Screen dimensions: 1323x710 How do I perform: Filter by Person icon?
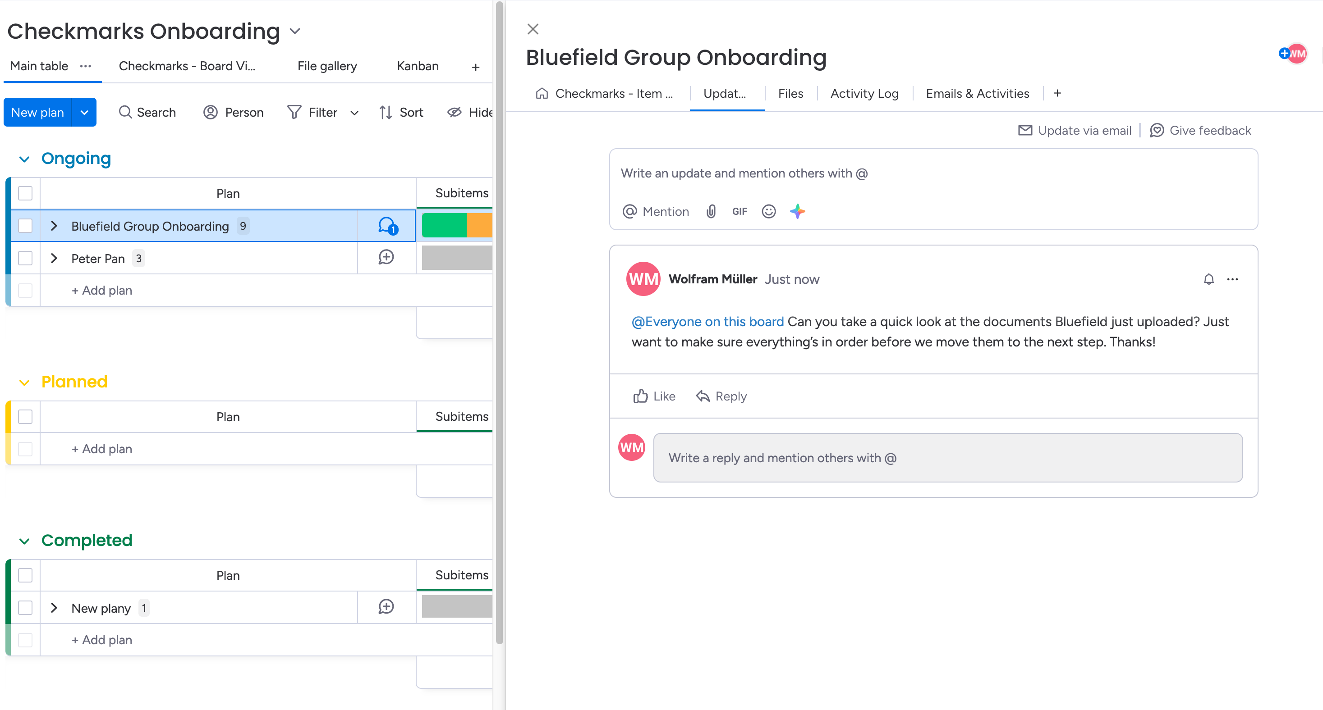point(211,112)
